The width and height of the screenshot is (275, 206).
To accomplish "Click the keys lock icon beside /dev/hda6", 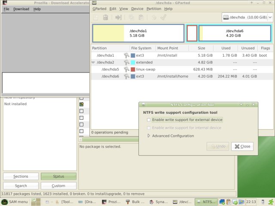I will click(x=126, y=76).
